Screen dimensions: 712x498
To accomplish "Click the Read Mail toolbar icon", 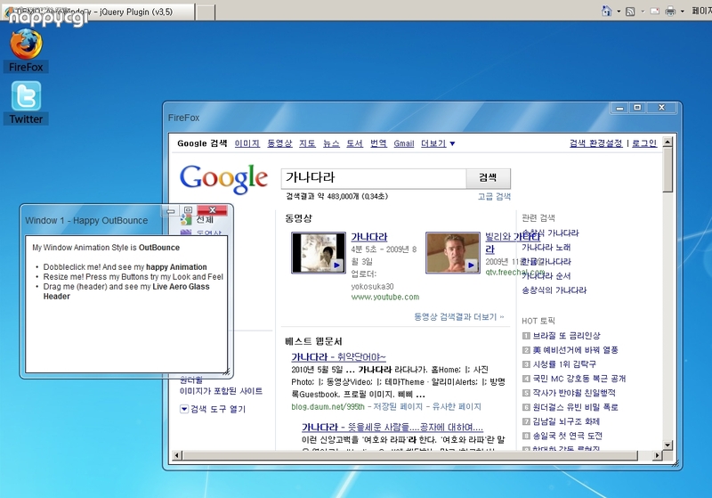I will coord(655,12).
